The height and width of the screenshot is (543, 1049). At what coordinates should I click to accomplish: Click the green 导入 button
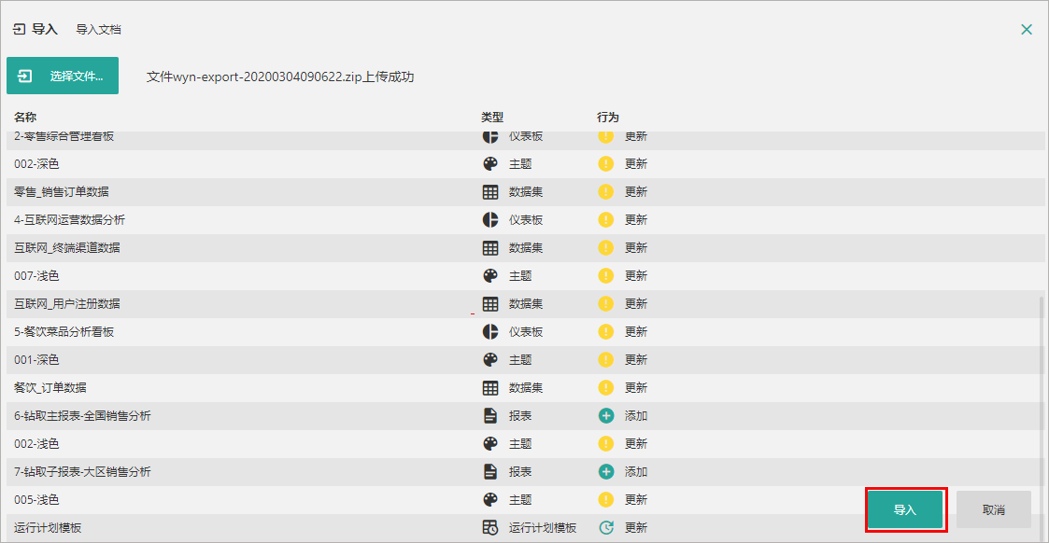905,510
